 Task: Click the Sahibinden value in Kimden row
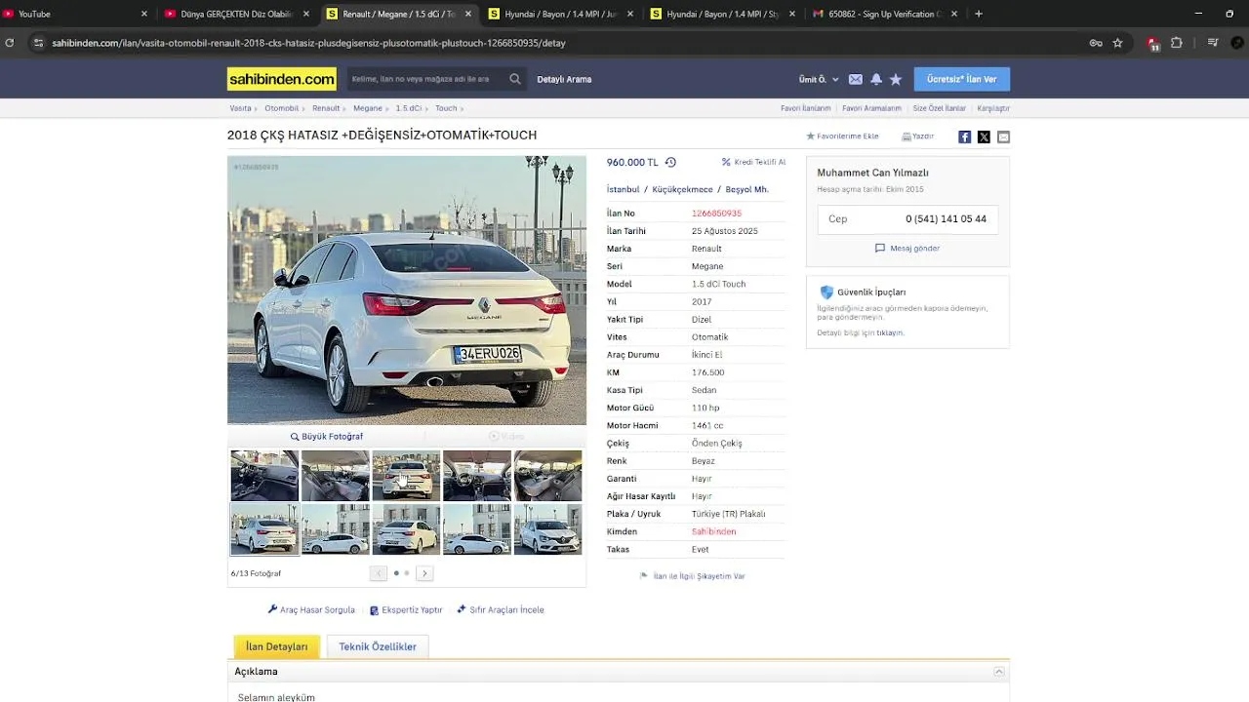(x=713, y=531)
